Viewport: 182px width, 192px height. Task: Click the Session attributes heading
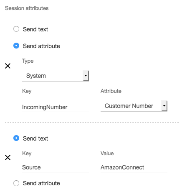pyautogui.click(x=27, y=8)
